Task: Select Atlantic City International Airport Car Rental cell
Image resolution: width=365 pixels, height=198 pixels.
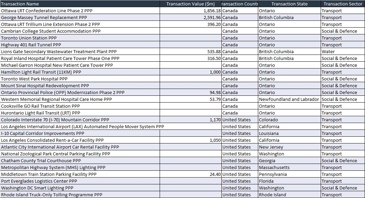Action: (80, 147)
